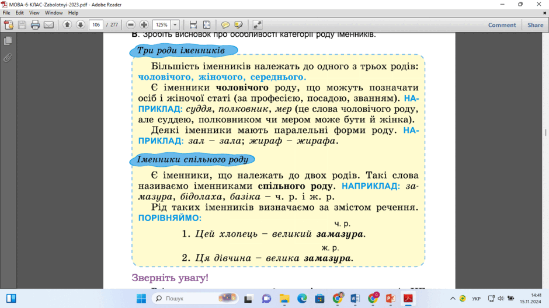Open the View menu
The image size is (549, 308).
34,13
